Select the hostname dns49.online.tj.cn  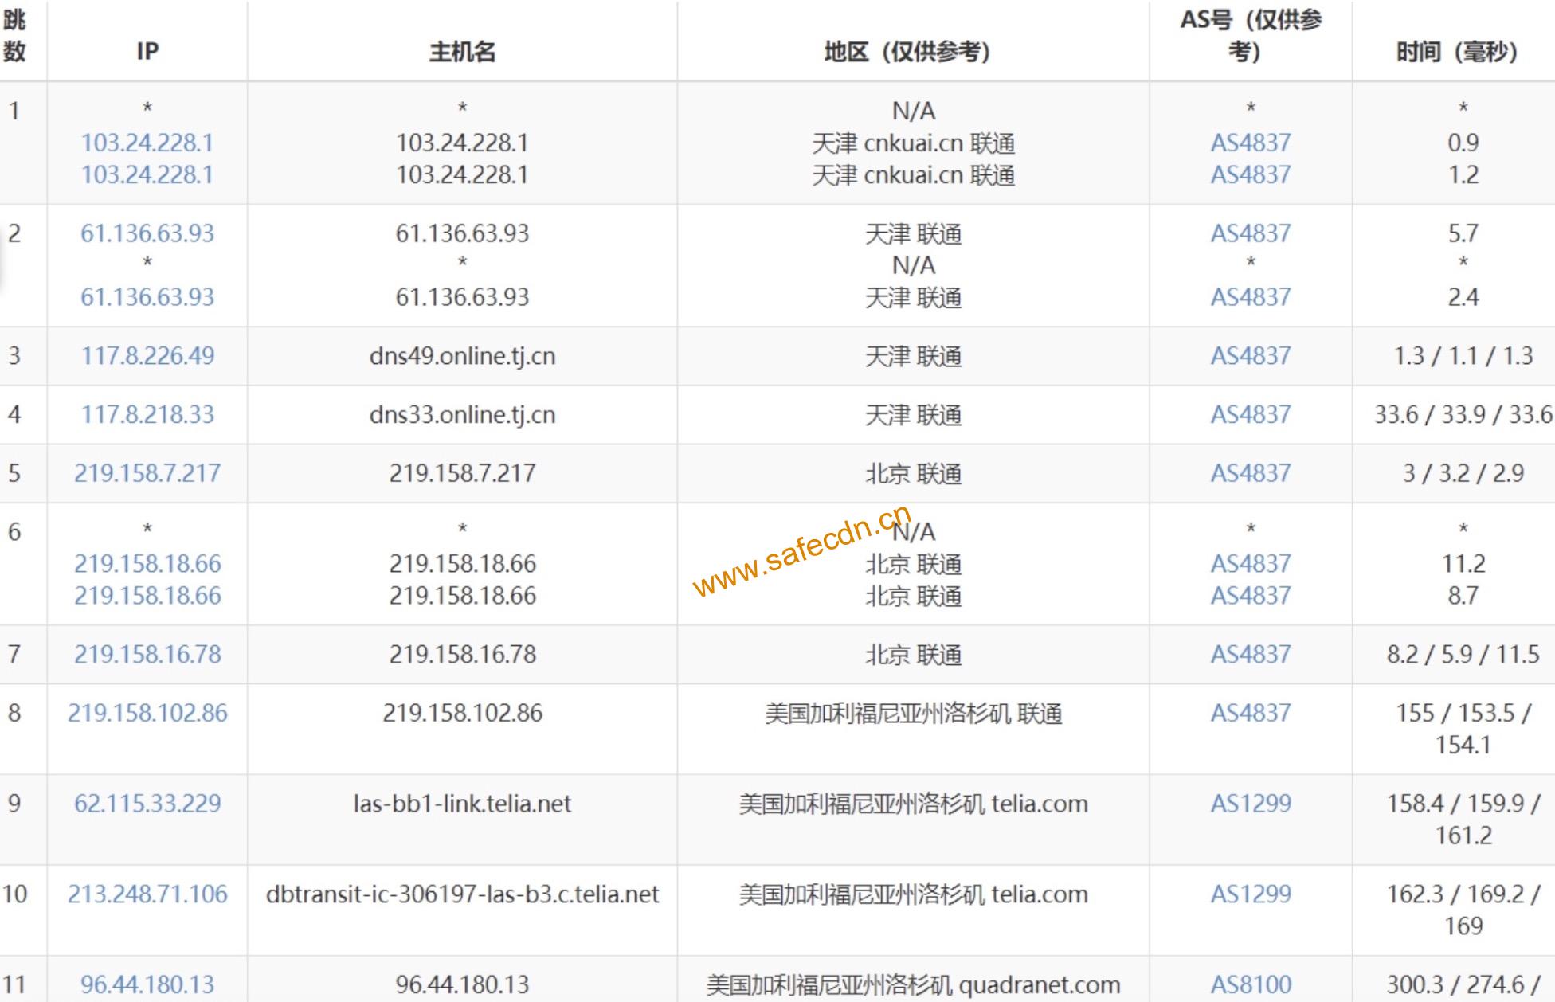462,356
